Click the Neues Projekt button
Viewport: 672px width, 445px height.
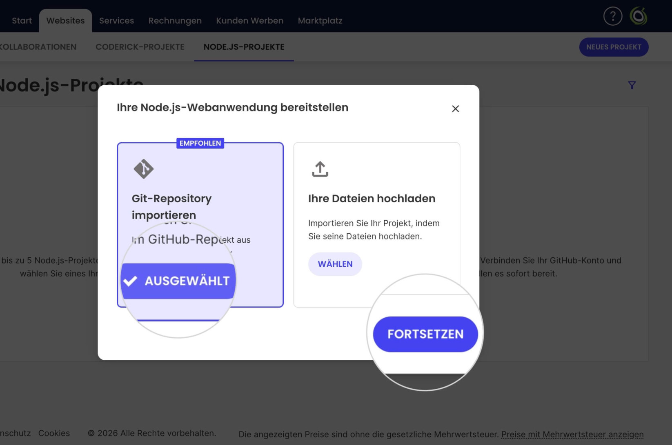point(614,47)
